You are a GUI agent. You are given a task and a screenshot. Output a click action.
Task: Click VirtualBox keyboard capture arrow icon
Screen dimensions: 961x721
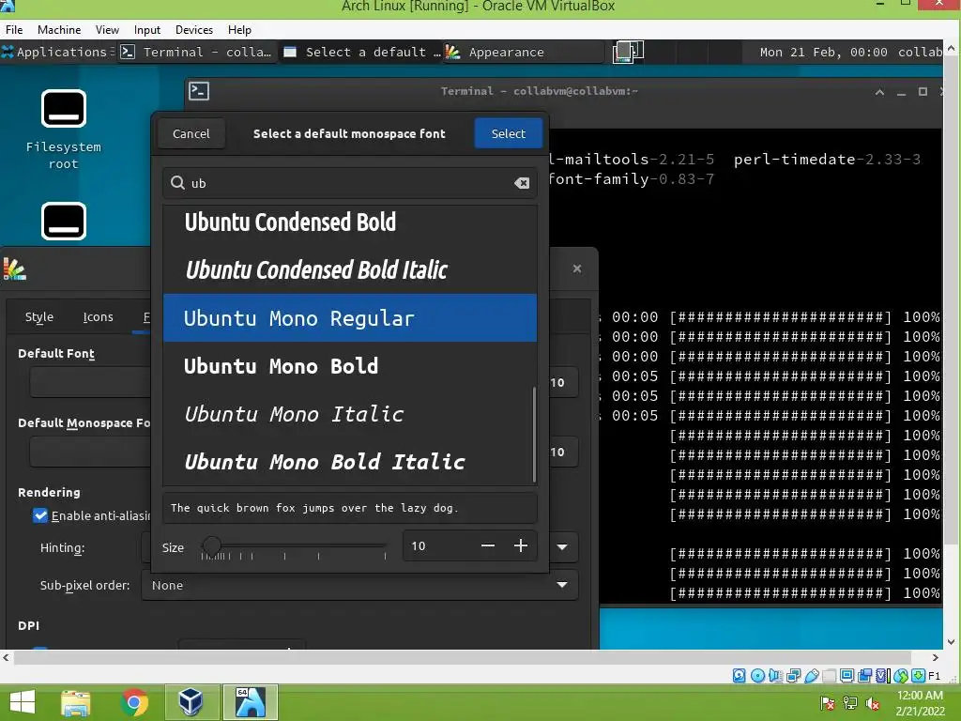click(x=919, y=676)
